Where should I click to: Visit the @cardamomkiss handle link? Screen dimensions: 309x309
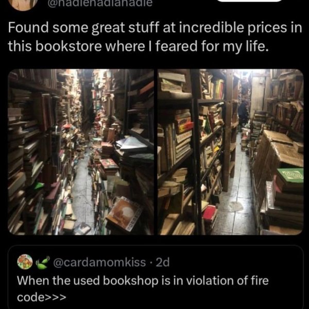pyautogui.click(x=99, y=262)
